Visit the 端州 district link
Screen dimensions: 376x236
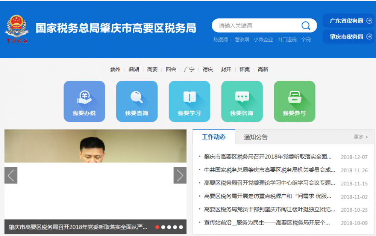coord(115,69)
